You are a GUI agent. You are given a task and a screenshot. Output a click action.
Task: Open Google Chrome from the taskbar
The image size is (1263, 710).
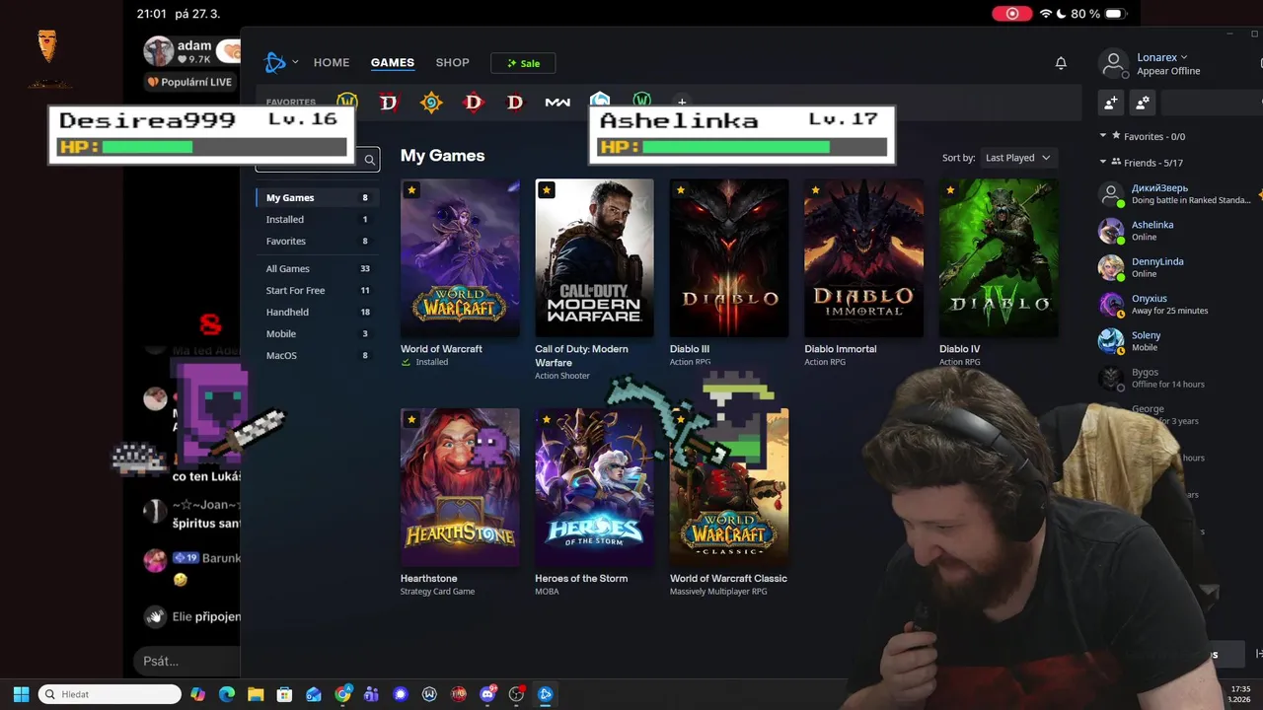[342, 694]
